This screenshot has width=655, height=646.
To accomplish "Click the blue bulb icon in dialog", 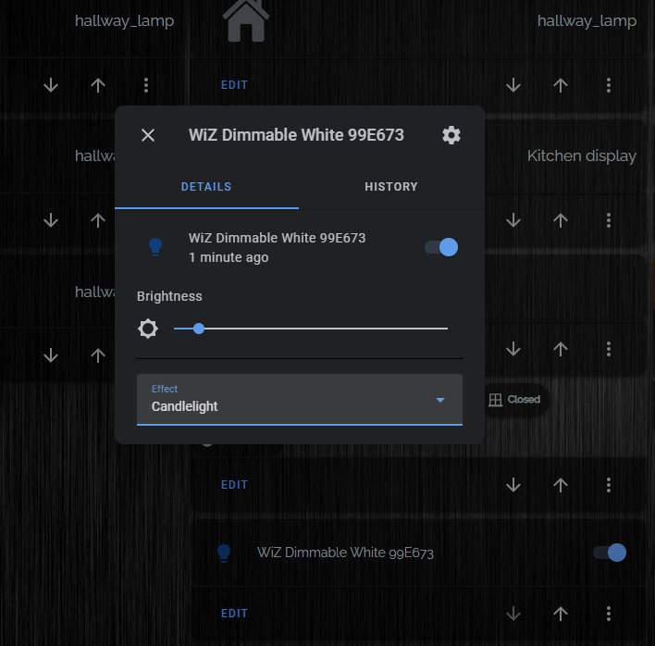I will coord(155,247).
